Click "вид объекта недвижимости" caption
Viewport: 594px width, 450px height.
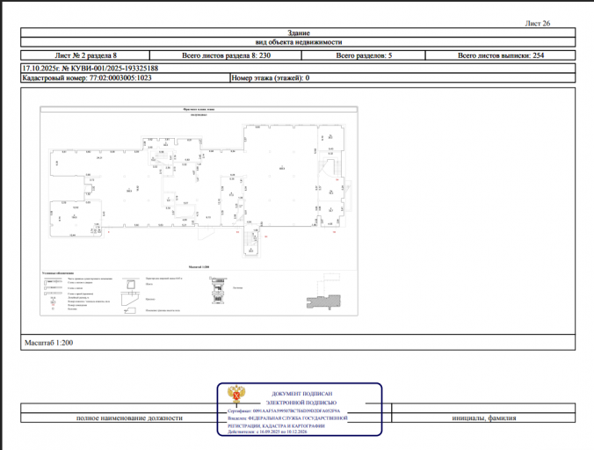click(299, 42)
